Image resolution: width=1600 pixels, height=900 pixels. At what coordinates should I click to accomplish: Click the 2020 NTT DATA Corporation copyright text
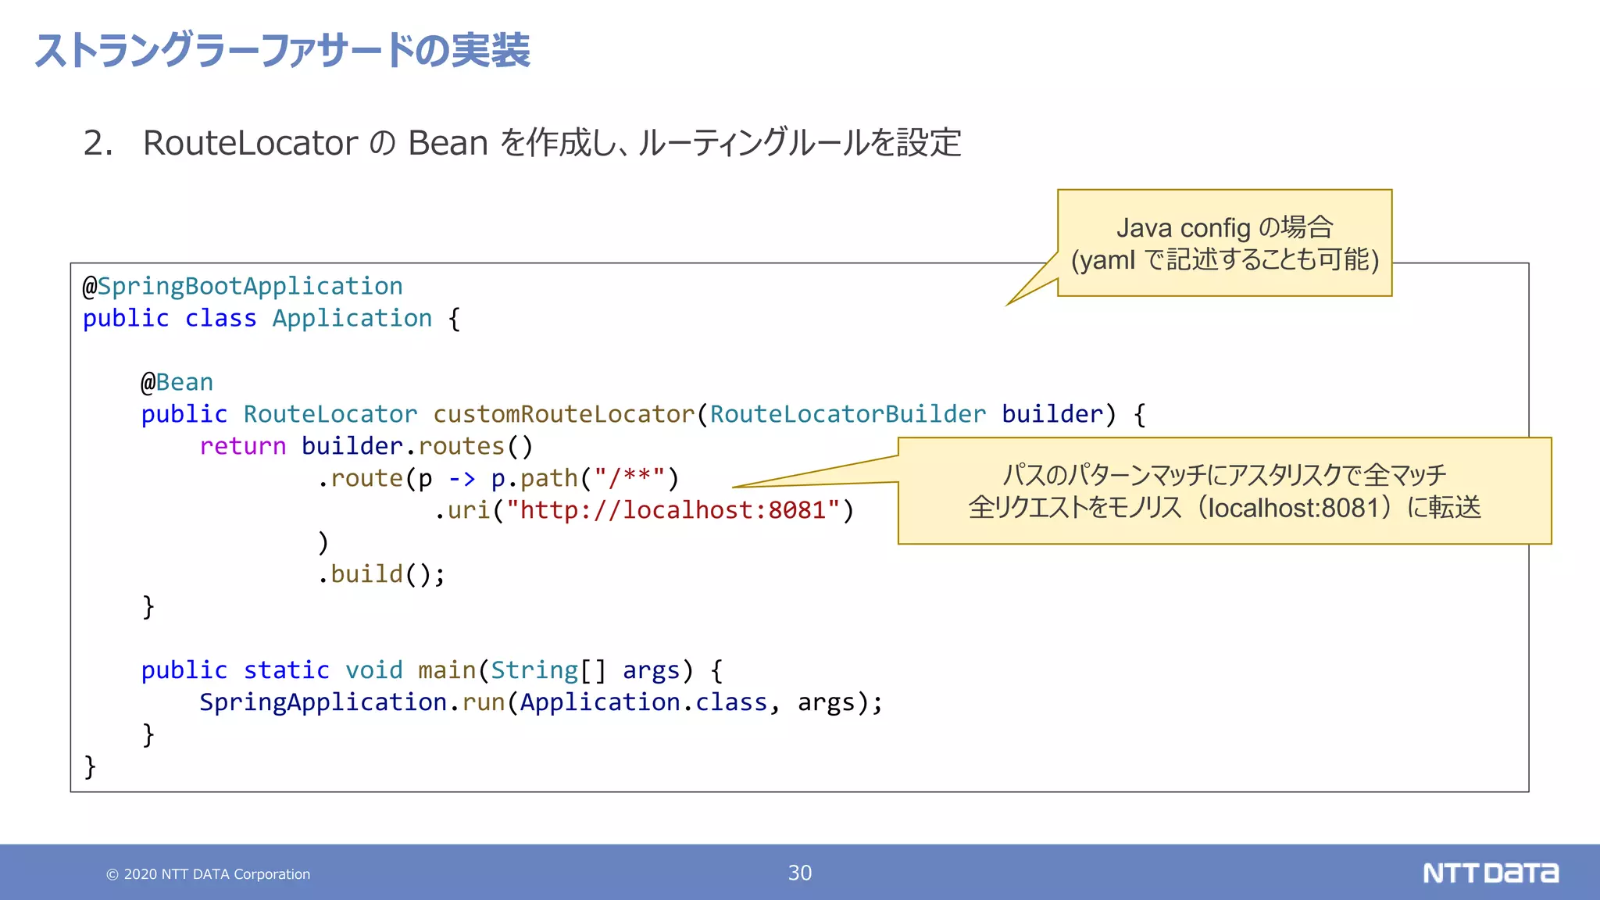208,874
